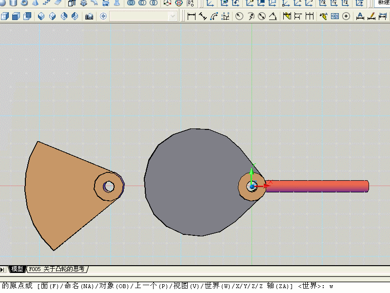Select the Ordinate dimension tool

(225, 16)
